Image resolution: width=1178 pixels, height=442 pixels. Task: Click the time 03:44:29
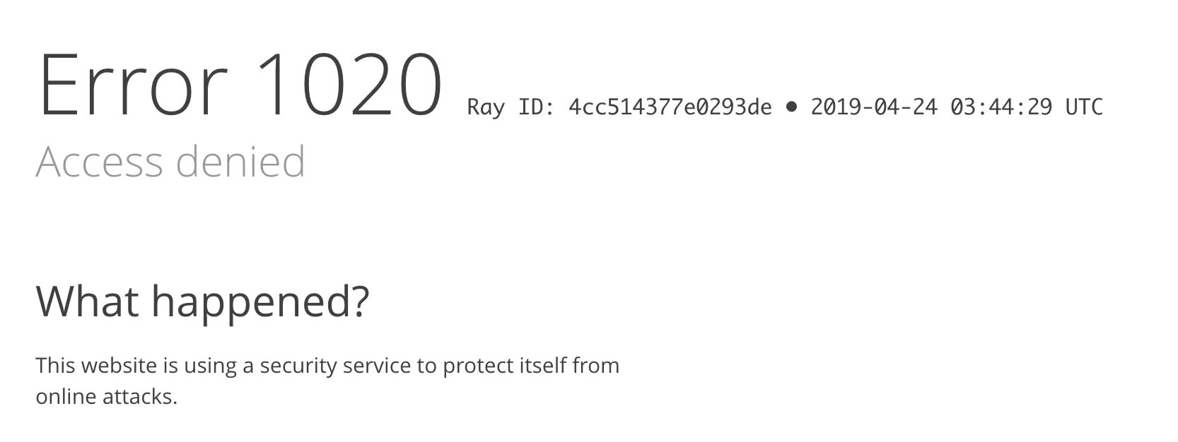point(1001,107)
